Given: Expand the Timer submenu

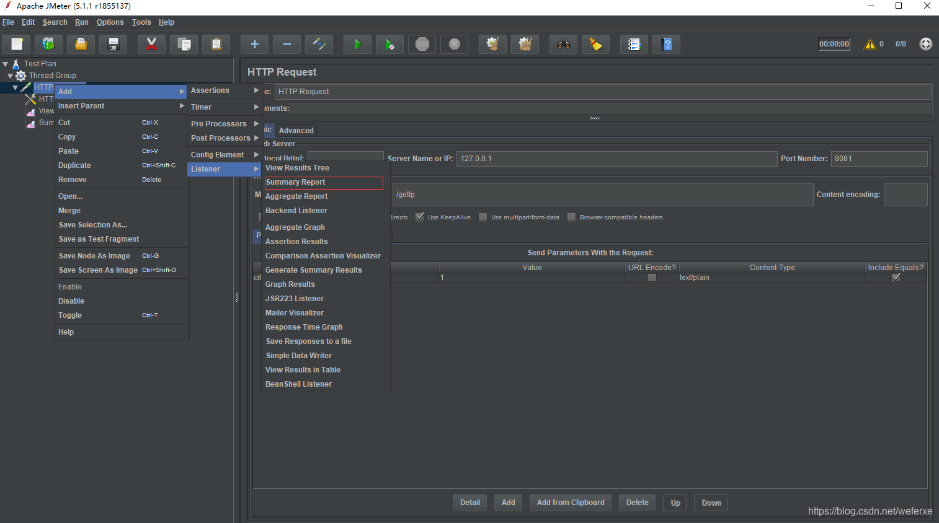Looking at the screenshot, I should tap(225, 107).
